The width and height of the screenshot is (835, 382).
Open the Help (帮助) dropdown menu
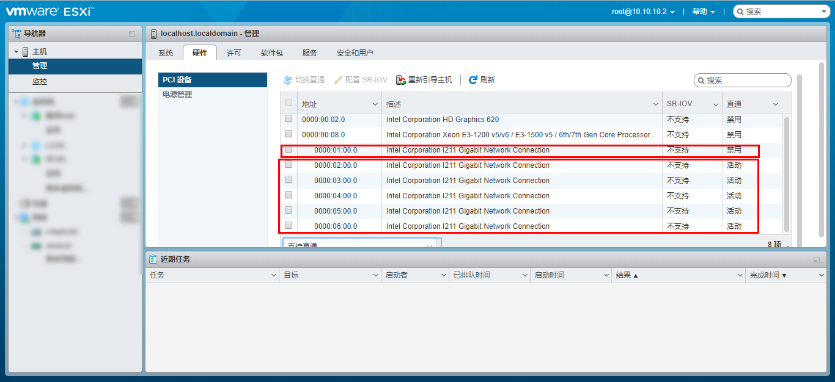704,12
